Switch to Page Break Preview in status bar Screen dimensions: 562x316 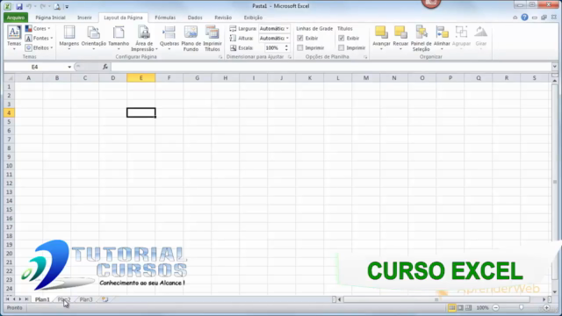[468, 308]
